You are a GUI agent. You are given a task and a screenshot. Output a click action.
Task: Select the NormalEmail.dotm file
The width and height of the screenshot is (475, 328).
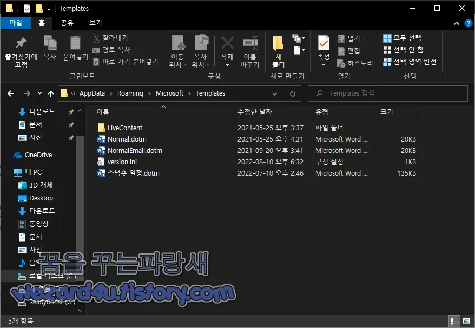tap(135, 150)
